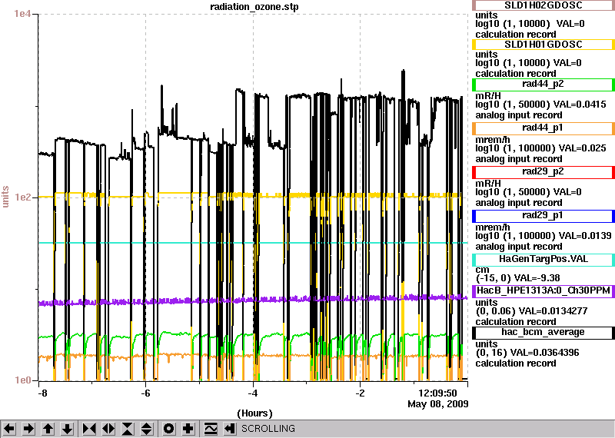The width and height of the screenshot is (615, 438).
Task: Click the arrow-to-bar scroll mode button
Action: pyautogui.click(x=229, y=429)
